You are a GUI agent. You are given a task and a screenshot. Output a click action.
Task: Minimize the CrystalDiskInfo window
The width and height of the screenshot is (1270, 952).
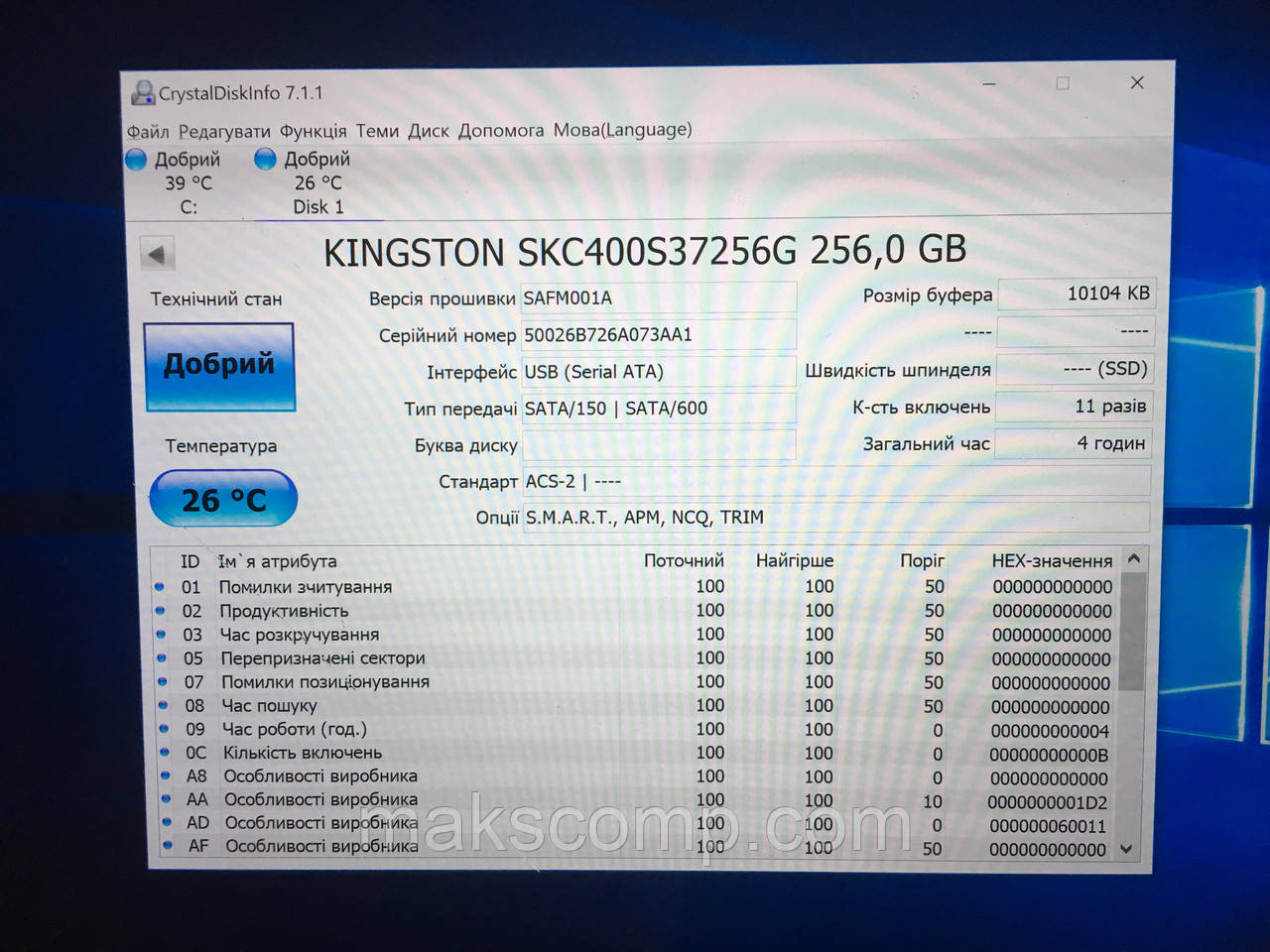point(989,84)
